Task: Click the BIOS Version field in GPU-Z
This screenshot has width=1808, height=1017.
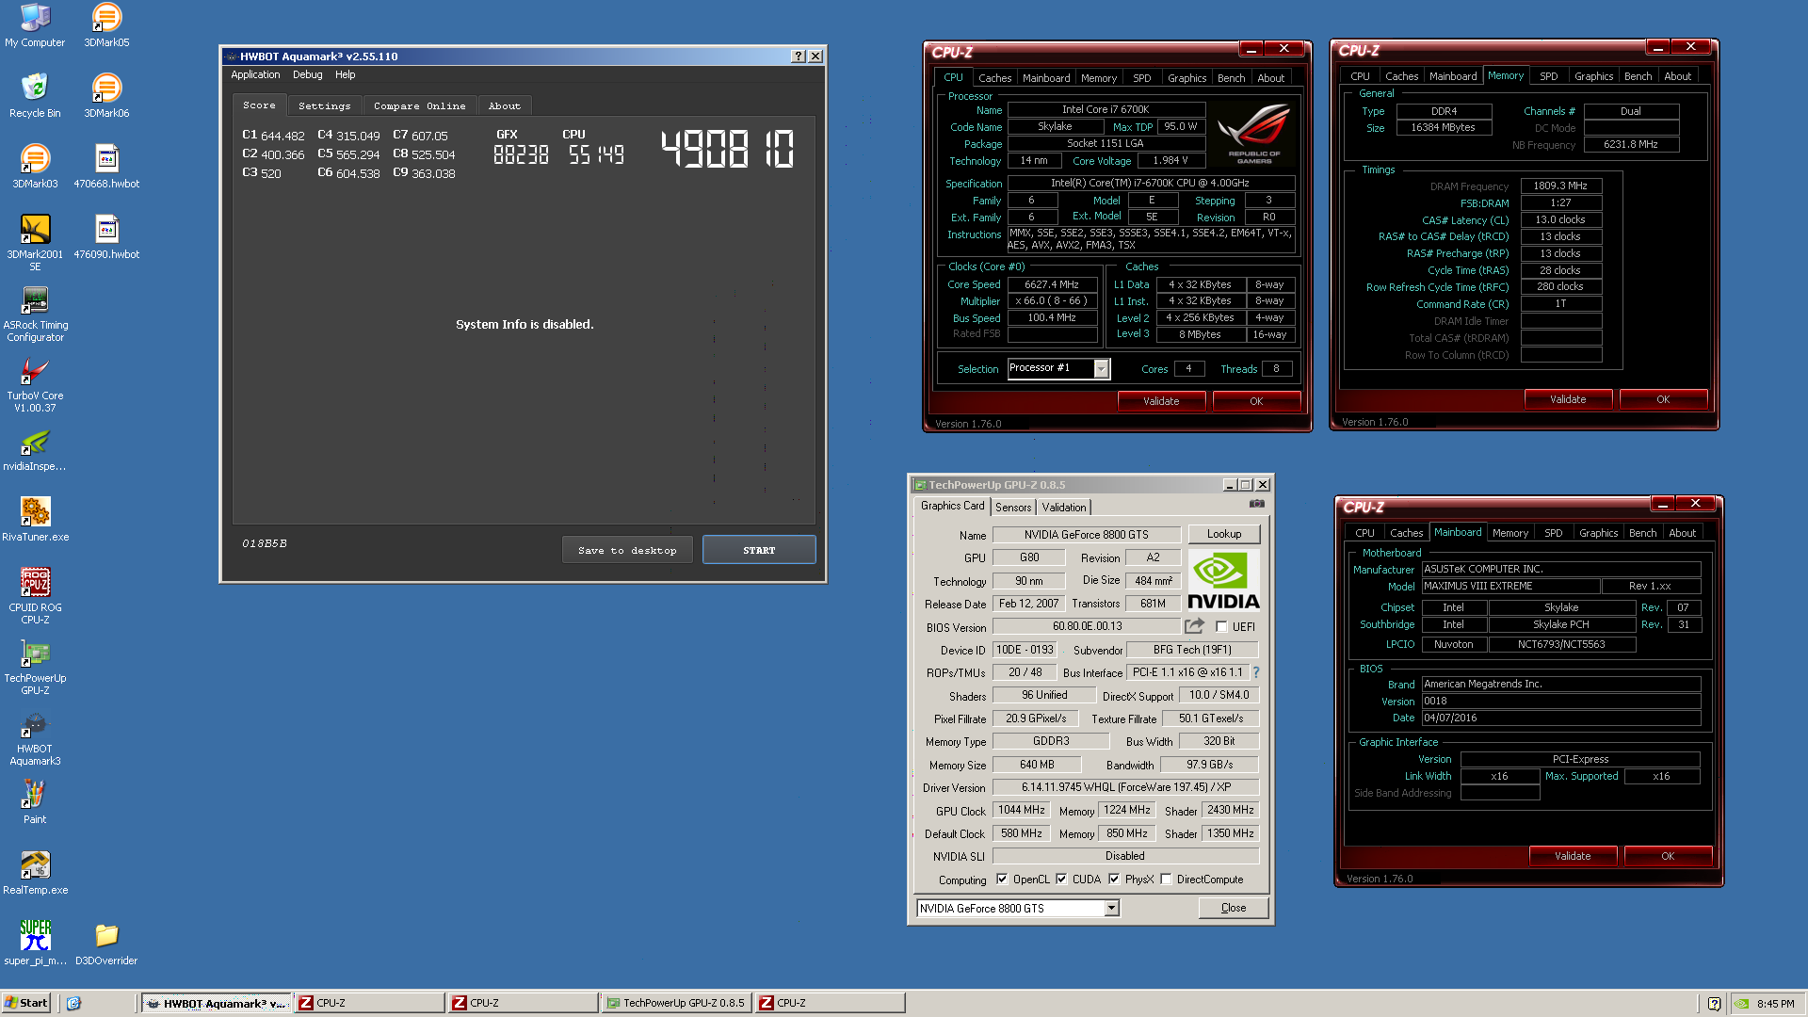Action: [1087, 626]
